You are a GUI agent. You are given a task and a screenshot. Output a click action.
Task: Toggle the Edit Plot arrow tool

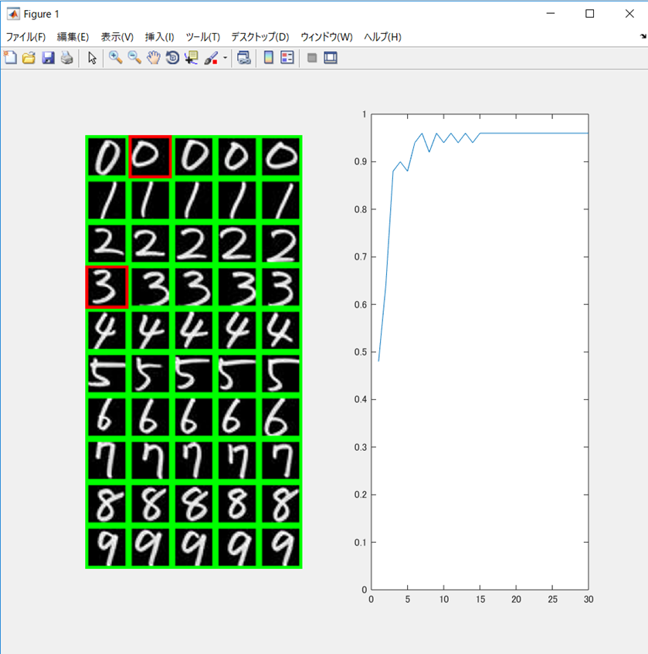tap(92, 58)
